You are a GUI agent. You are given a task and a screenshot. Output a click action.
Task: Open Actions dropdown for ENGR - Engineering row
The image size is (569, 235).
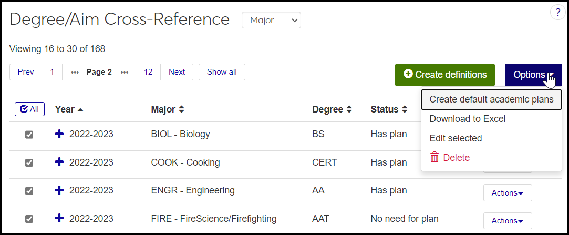[x=507, y=193]
